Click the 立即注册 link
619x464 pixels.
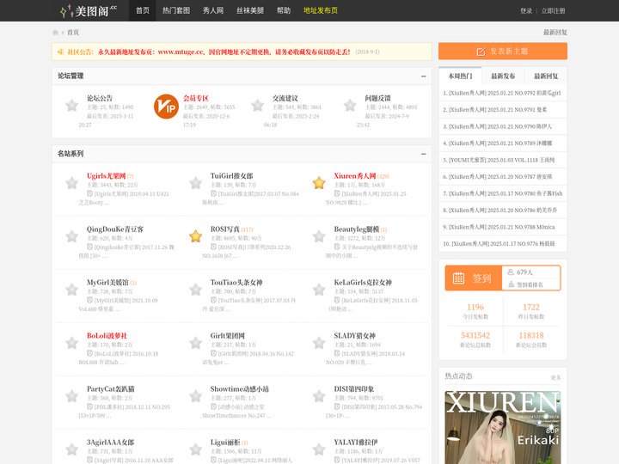tap(553, 11)
